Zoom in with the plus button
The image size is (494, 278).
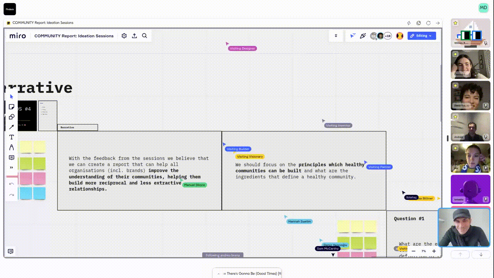434,251
